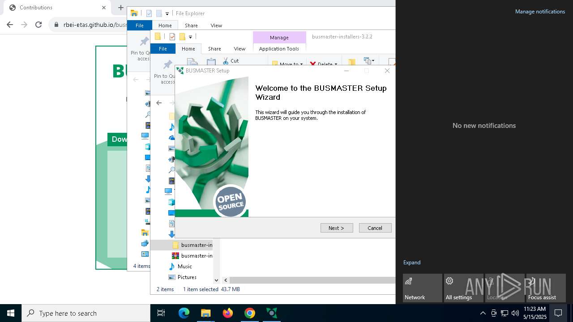
Task: Switch to BUSMASTER installer taskbar icon
Action: (272, 313)
